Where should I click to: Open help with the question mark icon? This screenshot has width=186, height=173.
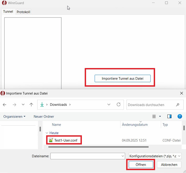(x=180, y=116)
